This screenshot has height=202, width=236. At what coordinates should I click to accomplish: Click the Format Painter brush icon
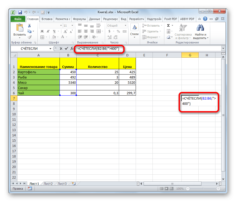click(x=29, y=37)
